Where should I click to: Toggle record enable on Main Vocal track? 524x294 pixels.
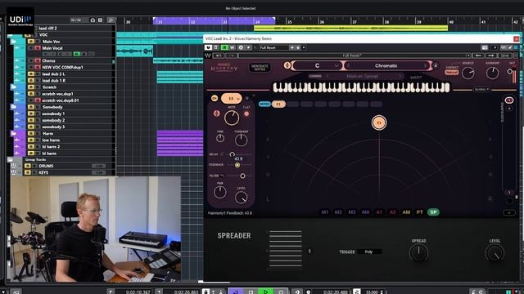coord(38,48)
